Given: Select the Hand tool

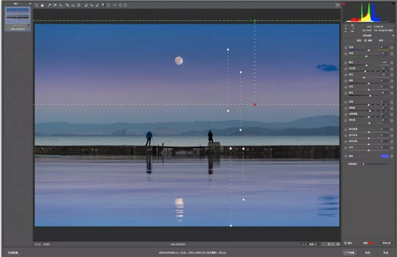Looking at the screenshot, I should (42, 5).
